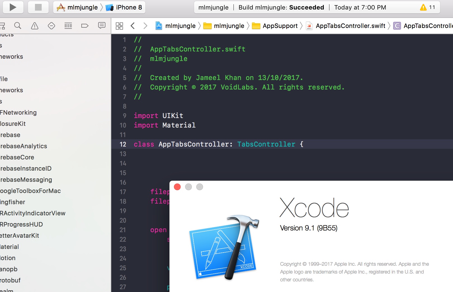Click the VoidLabs copyright comment
This screenshot has height=292, width=453.
click(x=239, y=87)
